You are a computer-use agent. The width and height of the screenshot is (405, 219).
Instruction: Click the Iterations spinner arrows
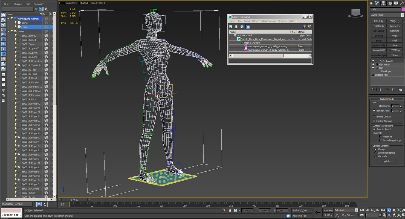pyautogui.click(x=401, y=106)
